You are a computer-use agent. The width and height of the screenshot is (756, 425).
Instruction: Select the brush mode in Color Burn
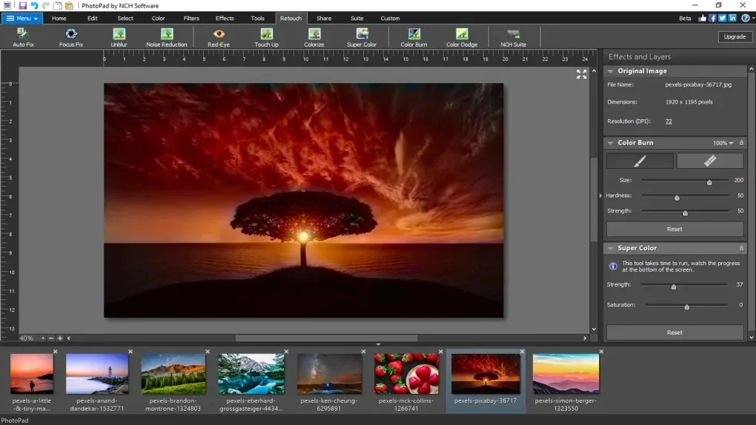click(640, 161)
